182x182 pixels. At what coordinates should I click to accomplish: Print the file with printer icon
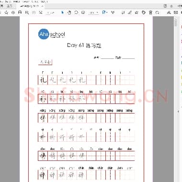pos(20,12)
